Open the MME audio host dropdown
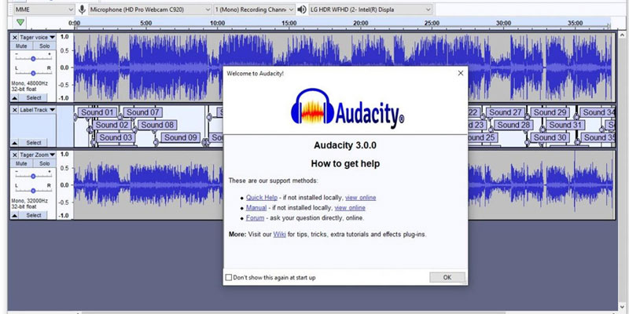Viewport: 629px width, 314px height. point(44,9)
